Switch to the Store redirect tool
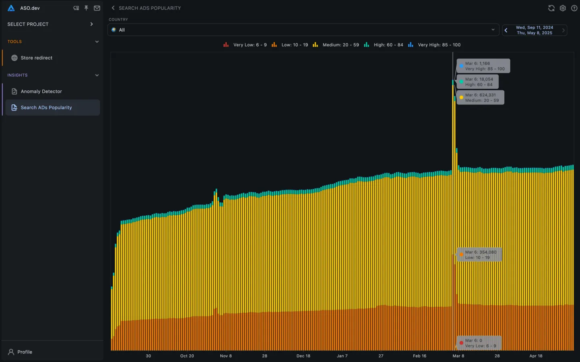 36,58
